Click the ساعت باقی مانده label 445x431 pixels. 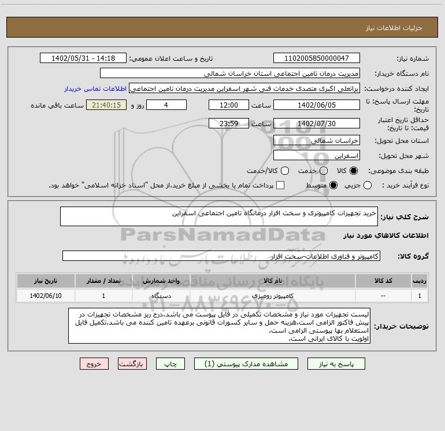[x=57, y=105]
